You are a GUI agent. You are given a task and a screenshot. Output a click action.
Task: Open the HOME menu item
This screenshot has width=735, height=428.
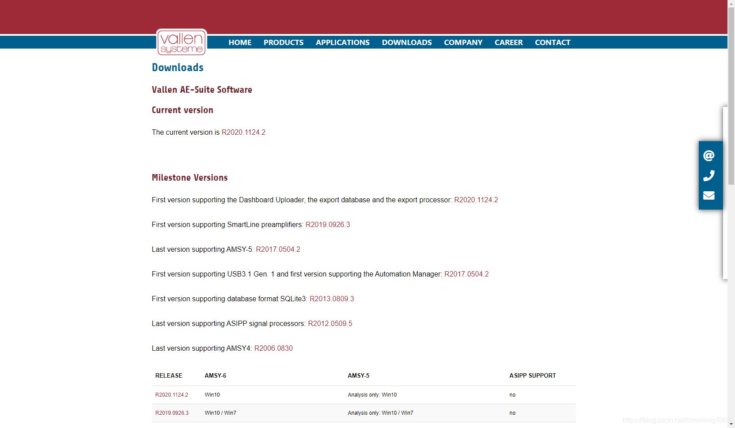coord(240,42)
